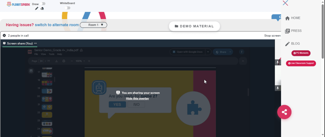The height and width of the screenshot is (137, 325).
Task: Click the PDF file type icon
Action: [30, 52]
